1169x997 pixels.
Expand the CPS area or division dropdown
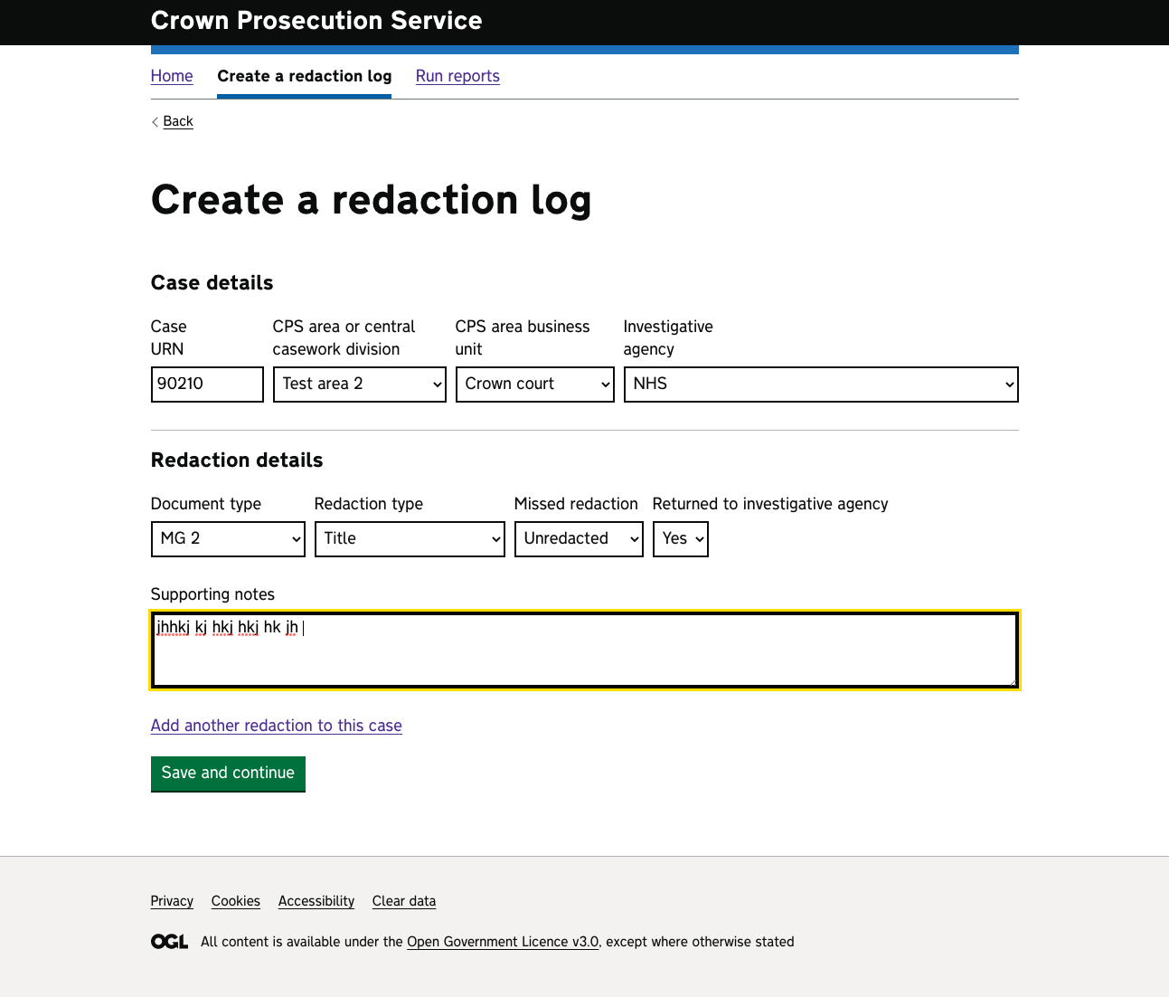point(359,385)
